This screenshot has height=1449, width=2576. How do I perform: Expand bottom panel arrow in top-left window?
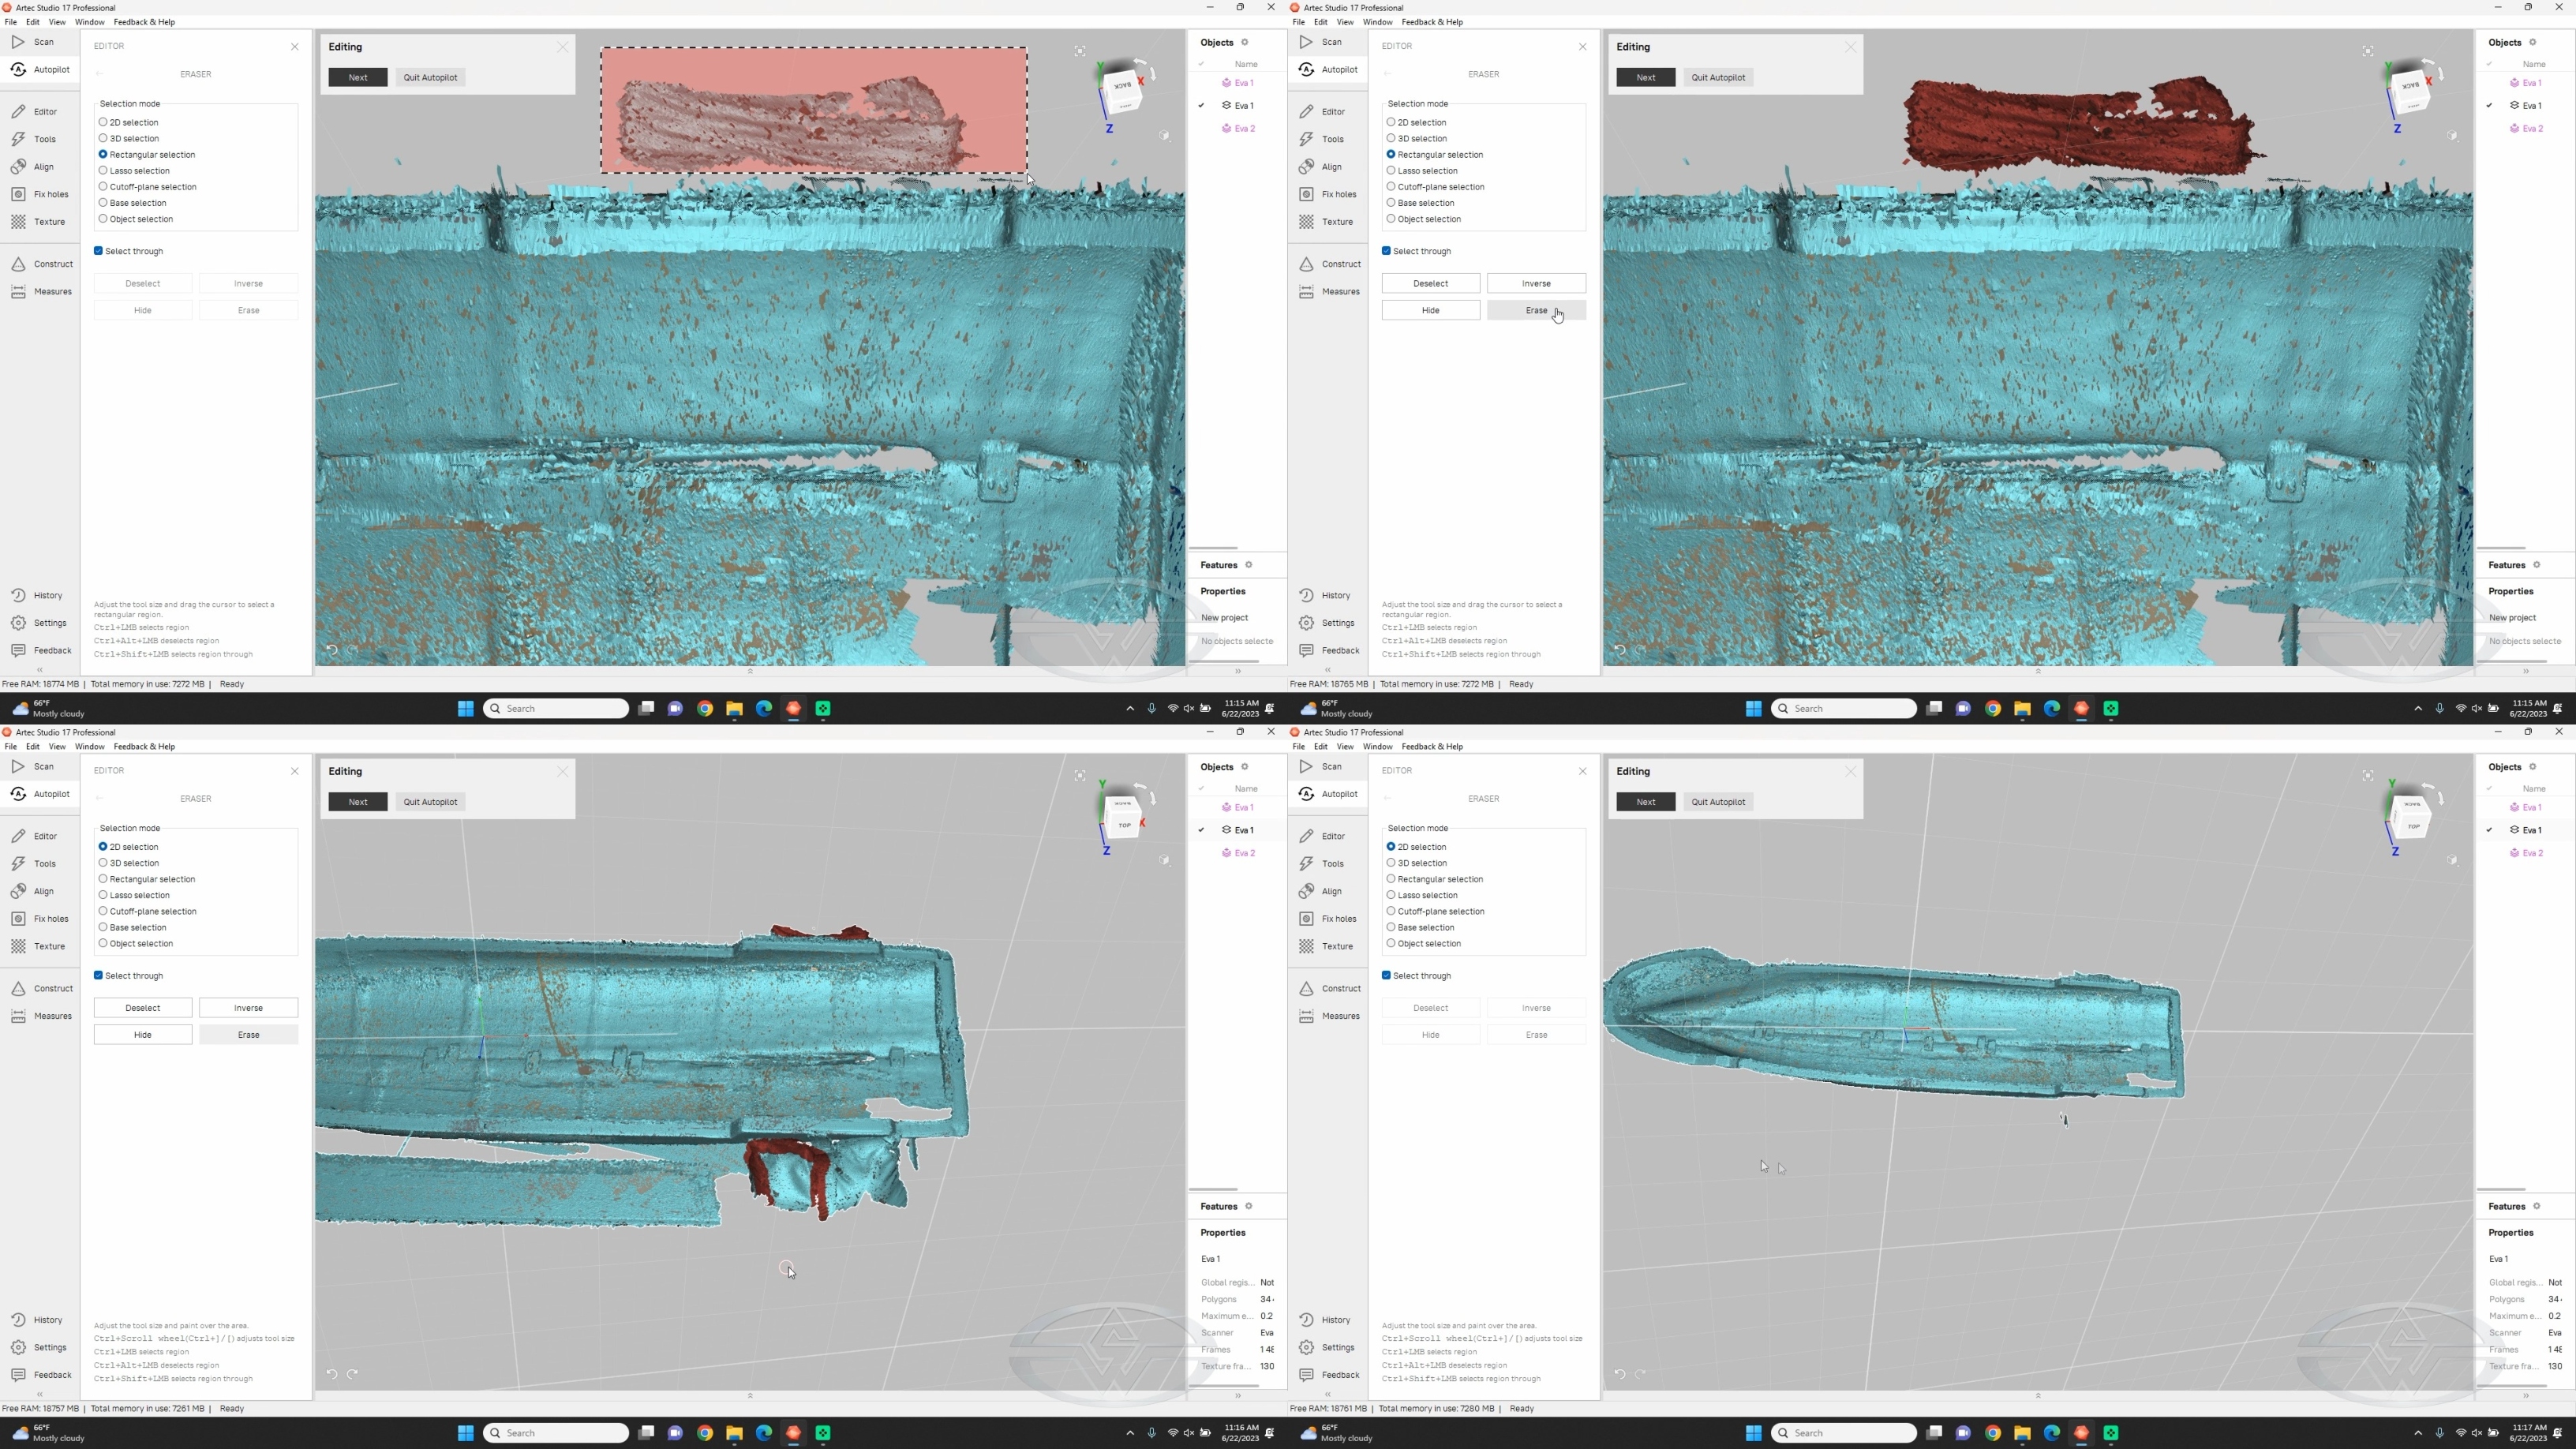tap(750, 671)
